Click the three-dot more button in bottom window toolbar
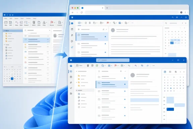Viewport: 193px width, 129px height. (153, 66)
